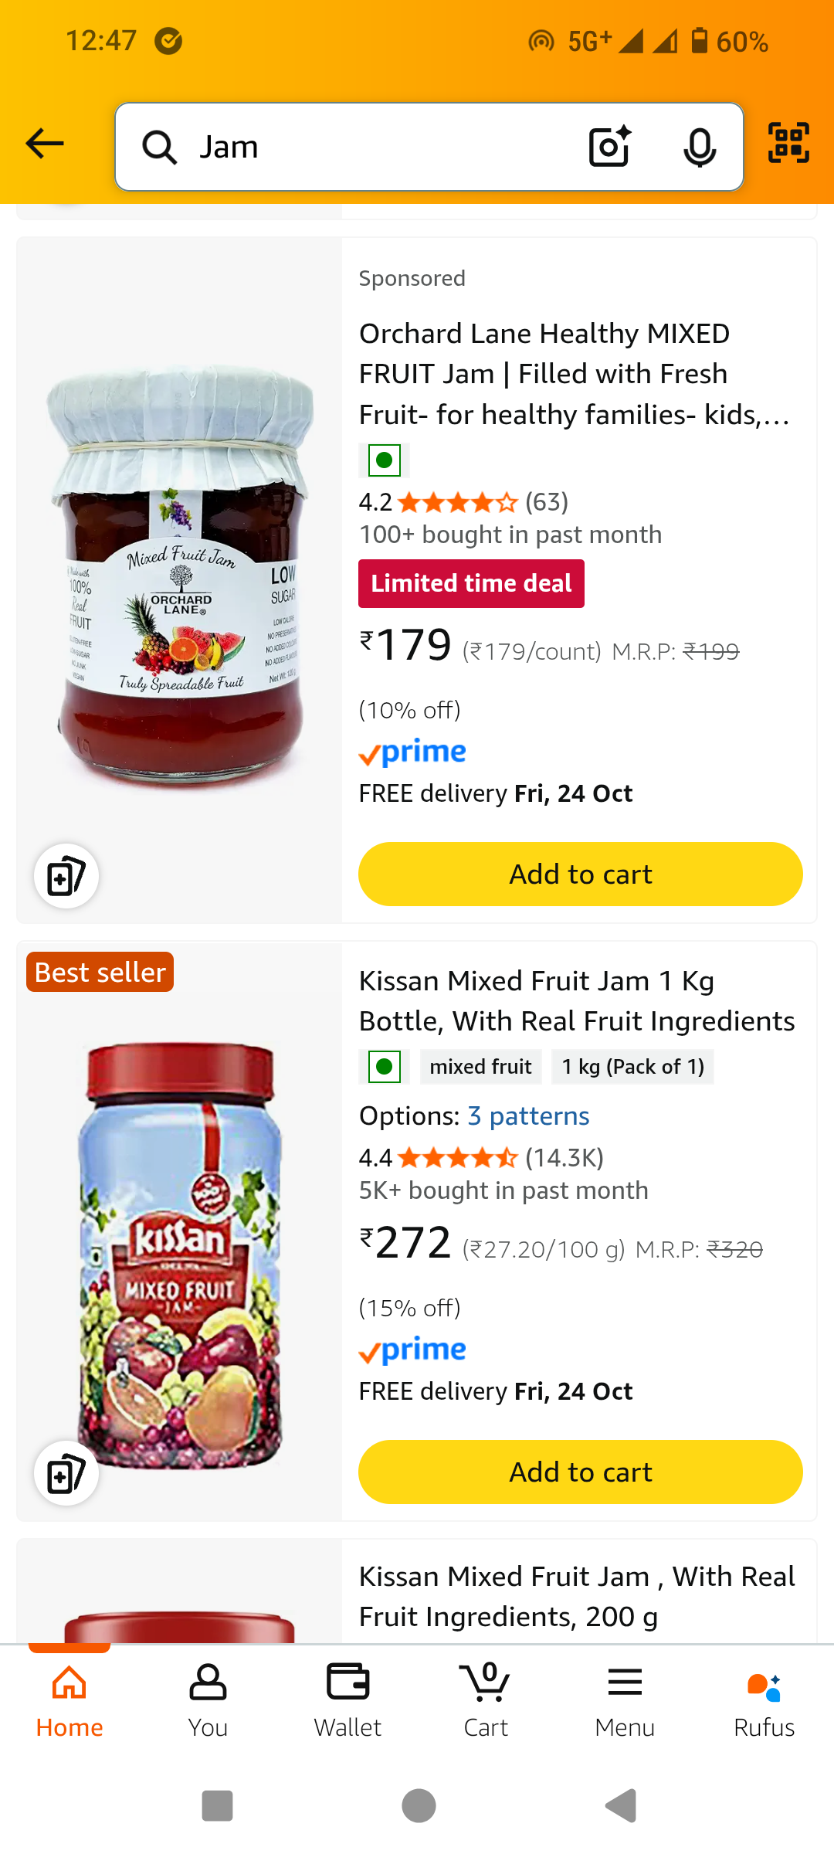834x1854 pixels.
Task: Tap the Home tab
Action: [x=69, y=1701]
